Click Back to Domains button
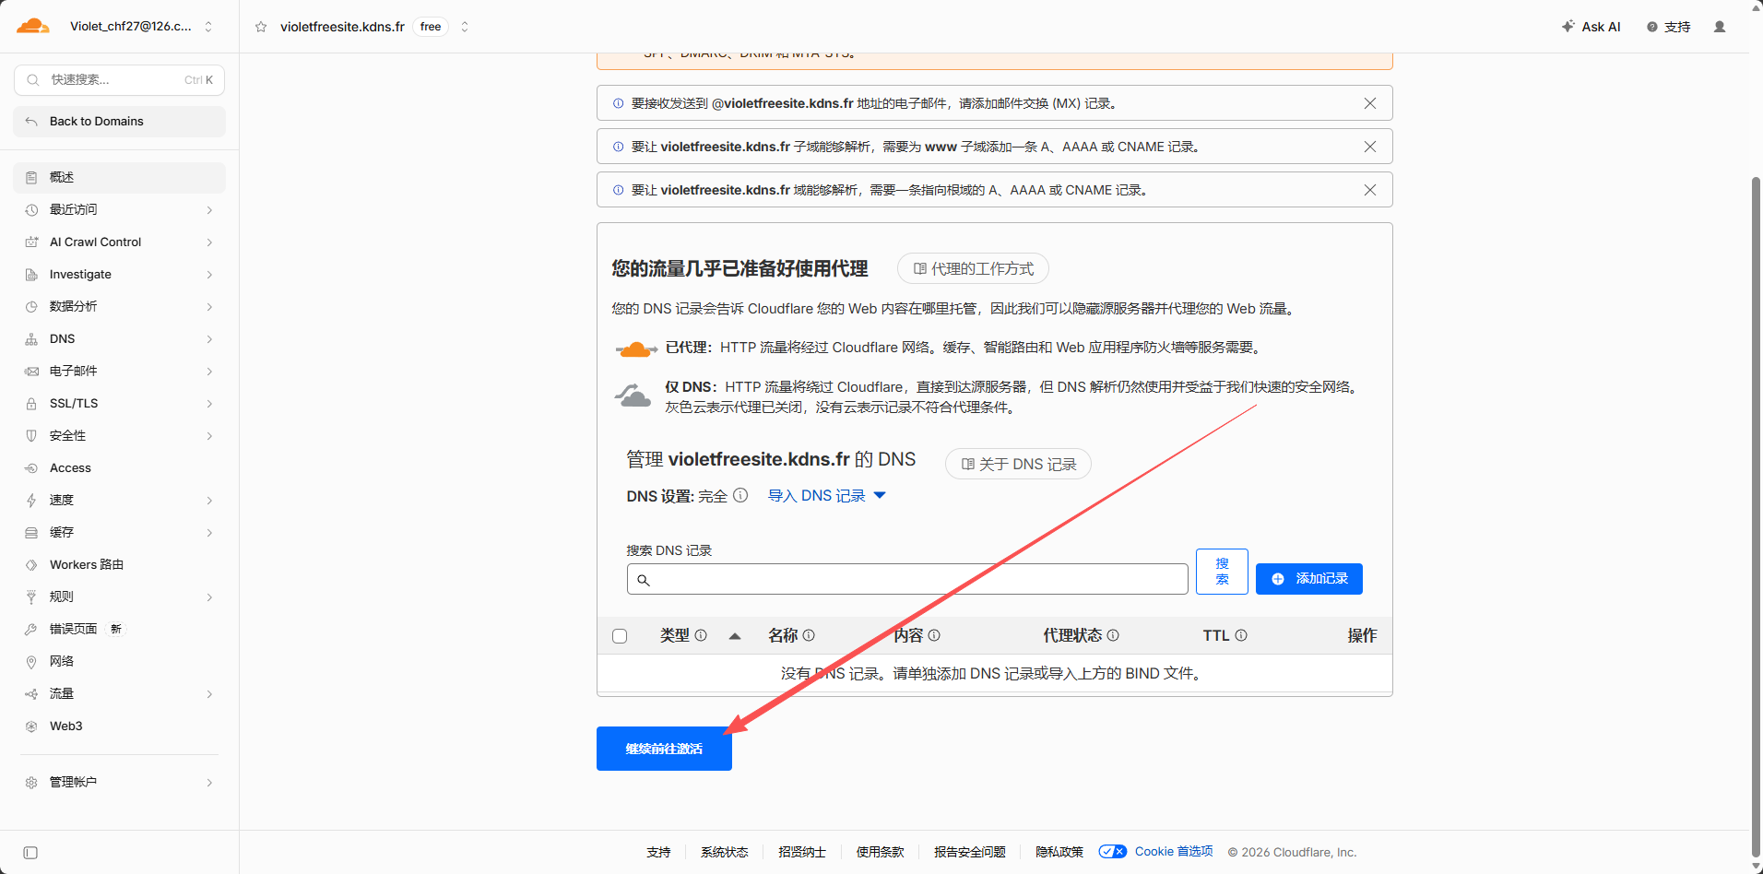The width and height of the screenshot is (1763, 874). [x=119, y=122]
